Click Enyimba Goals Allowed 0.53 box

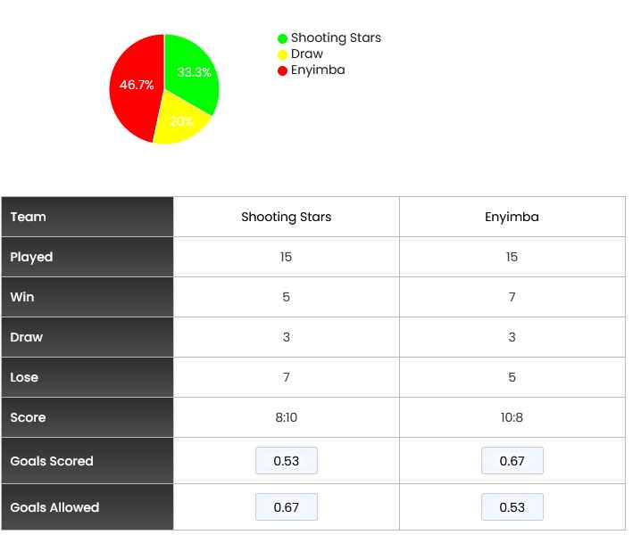pos(512,506)
